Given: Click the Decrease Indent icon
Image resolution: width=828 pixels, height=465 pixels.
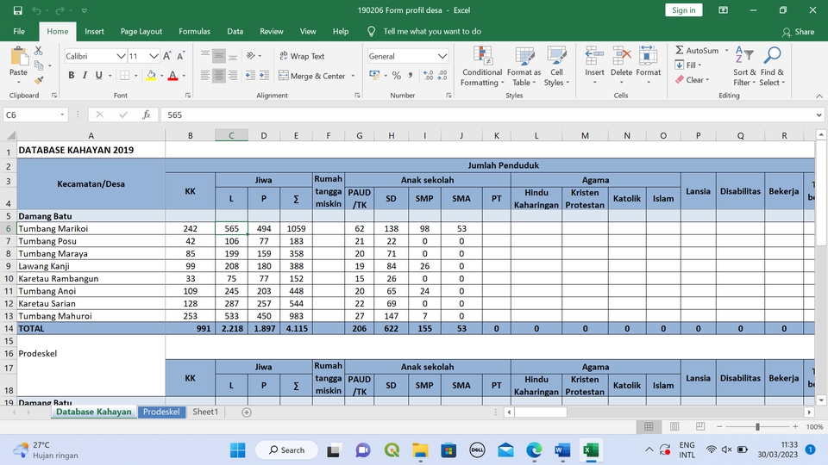Looking at the screenshot, I should coord(250,76).
